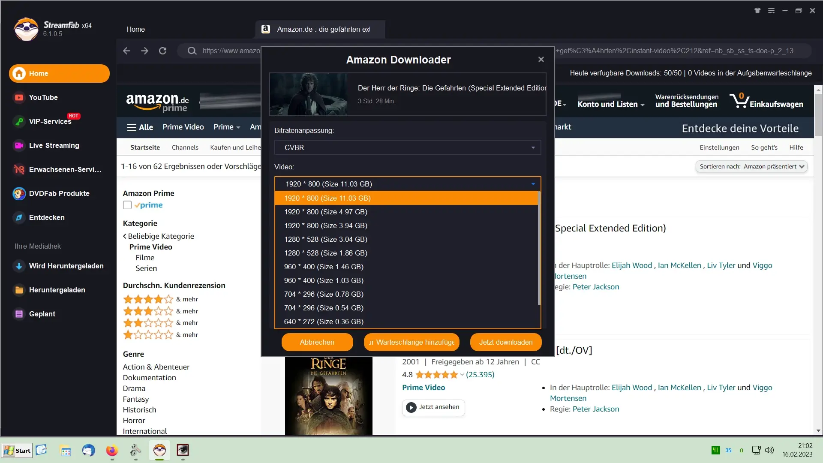Open Einstellungen in Prime Video nav

(x=719, y=147)
